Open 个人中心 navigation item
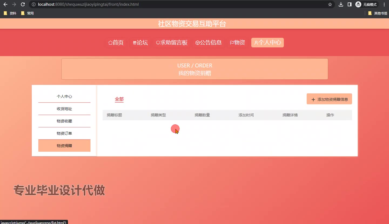Screen dimensions: 389x224 coord(267,43)
